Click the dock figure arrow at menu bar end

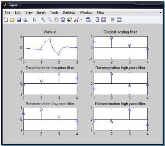160,12
